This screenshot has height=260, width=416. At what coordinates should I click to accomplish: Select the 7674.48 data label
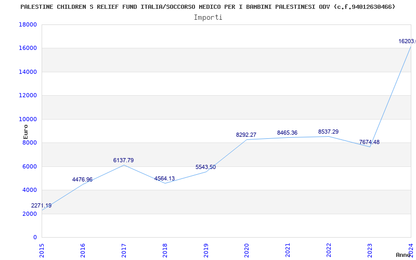[369, 142]
